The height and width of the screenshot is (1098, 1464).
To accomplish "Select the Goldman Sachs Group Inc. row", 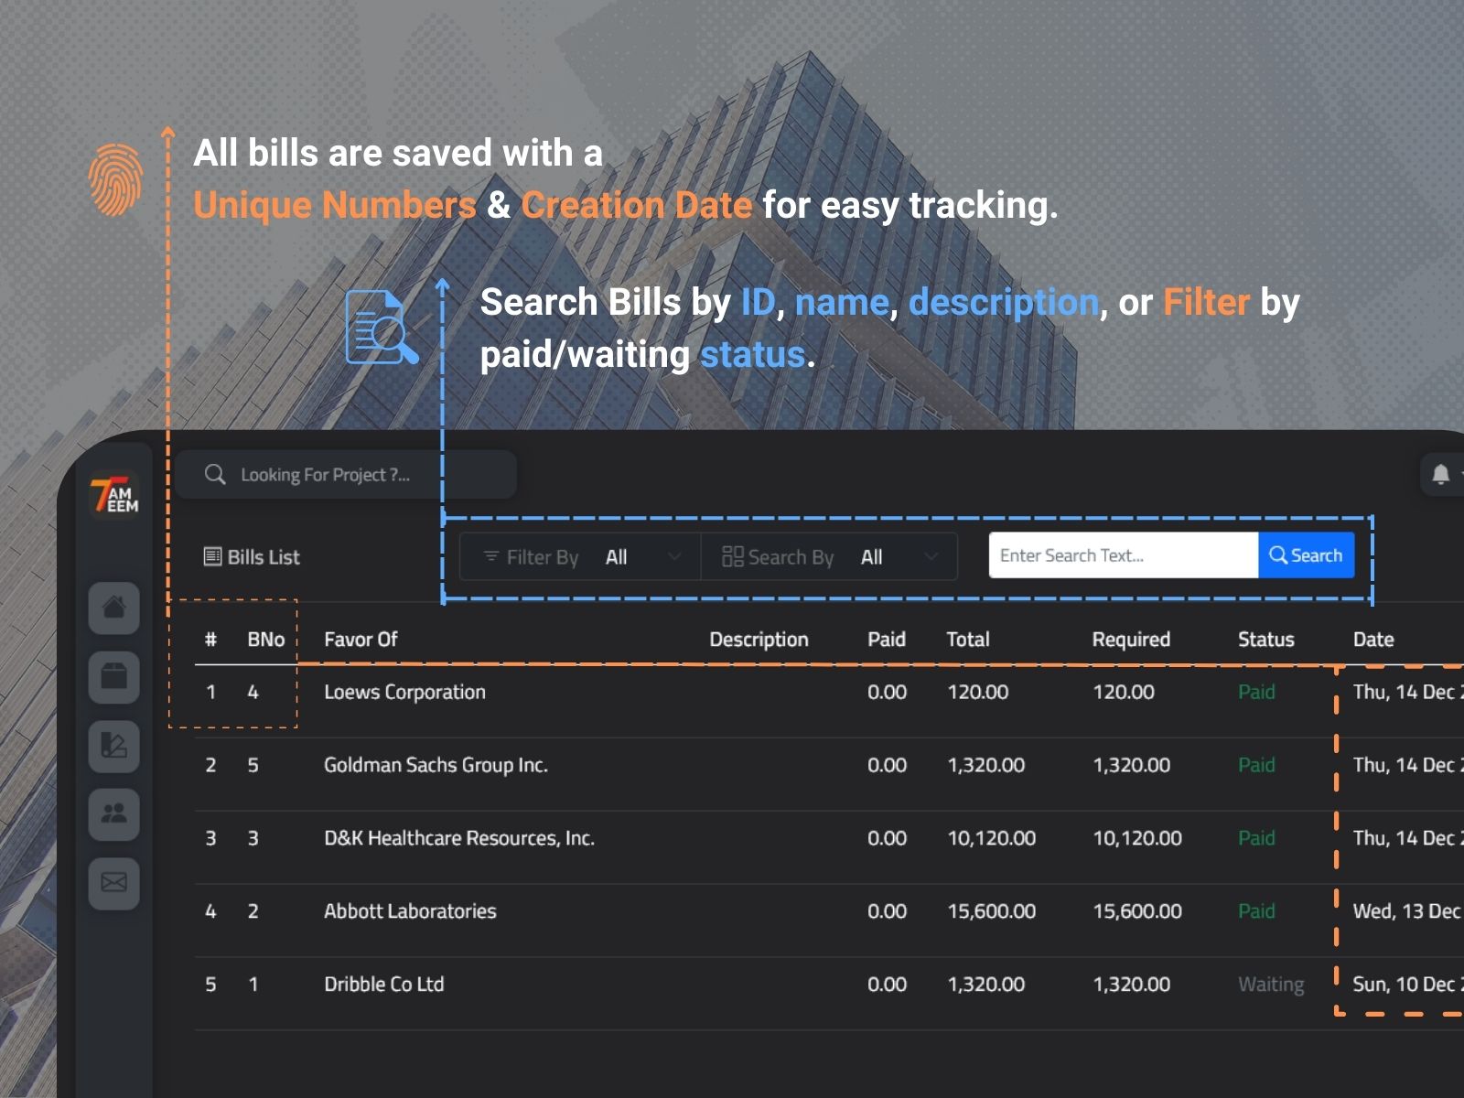I will [436, 766].
